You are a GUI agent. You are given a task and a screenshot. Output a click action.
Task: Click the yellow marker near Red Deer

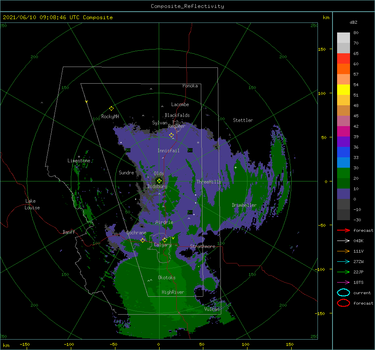point(171,135)
